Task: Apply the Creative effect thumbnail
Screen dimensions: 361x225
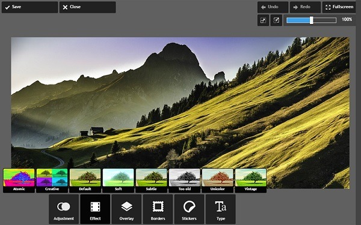Action: click(x=52, y=181)
